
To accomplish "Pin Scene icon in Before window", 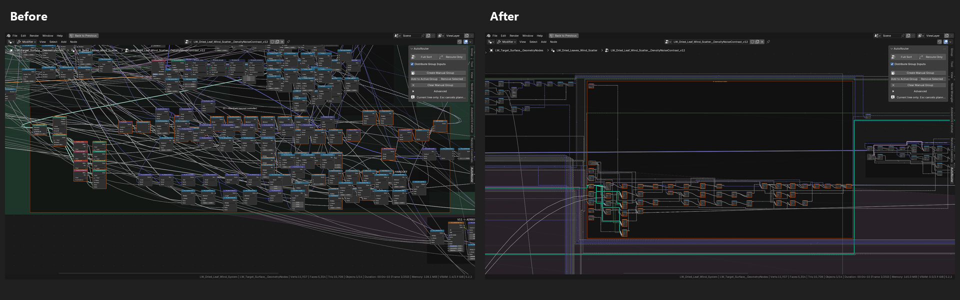I will pyautogui.click(x=422, y=35).
